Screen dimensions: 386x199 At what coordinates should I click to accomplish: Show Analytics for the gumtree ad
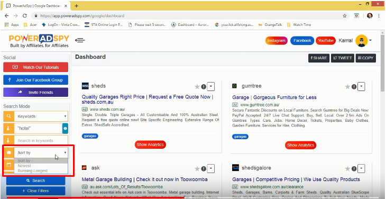click(300, 145)
